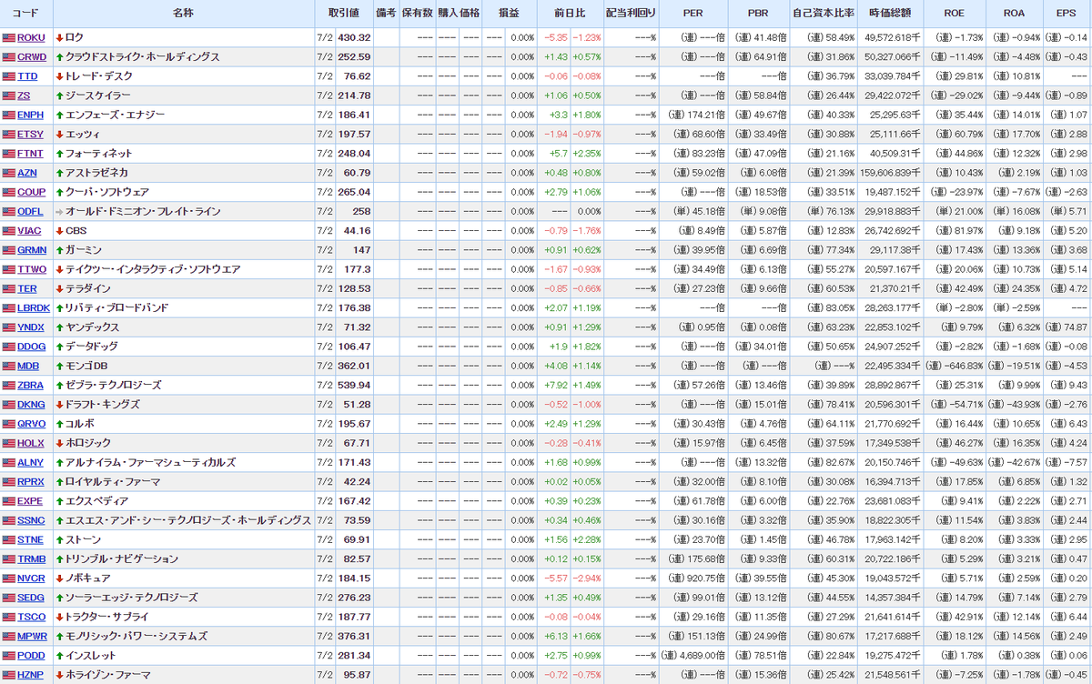
Task: Click the US flag icon beside ROKU
Action: (9, 37)
